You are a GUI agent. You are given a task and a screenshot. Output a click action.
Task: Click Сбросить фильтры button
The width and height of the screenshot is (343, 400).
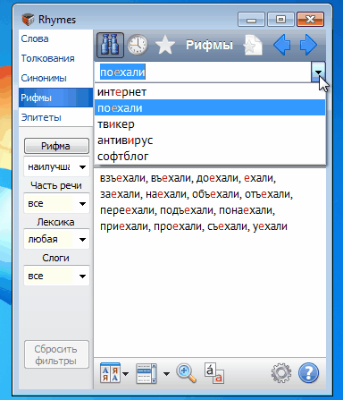pyautogui.click(x=56, y=354)
